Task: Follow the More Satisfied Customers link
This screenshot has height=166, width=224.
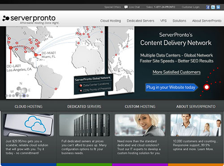Action: pos(177,72)
